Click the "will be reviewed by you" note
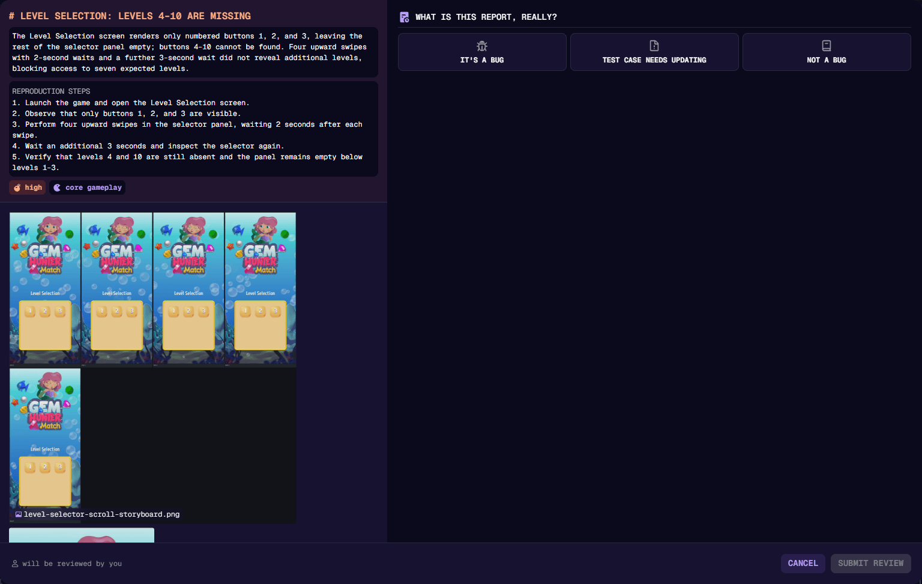The height and width of the screenshot is (584, 922). click(72, 564)
